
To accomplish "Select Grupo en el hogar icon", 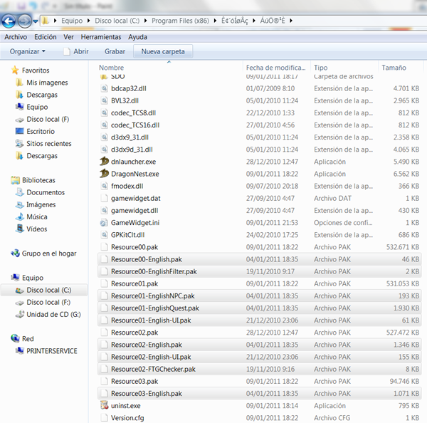I will tap(16, 253).
